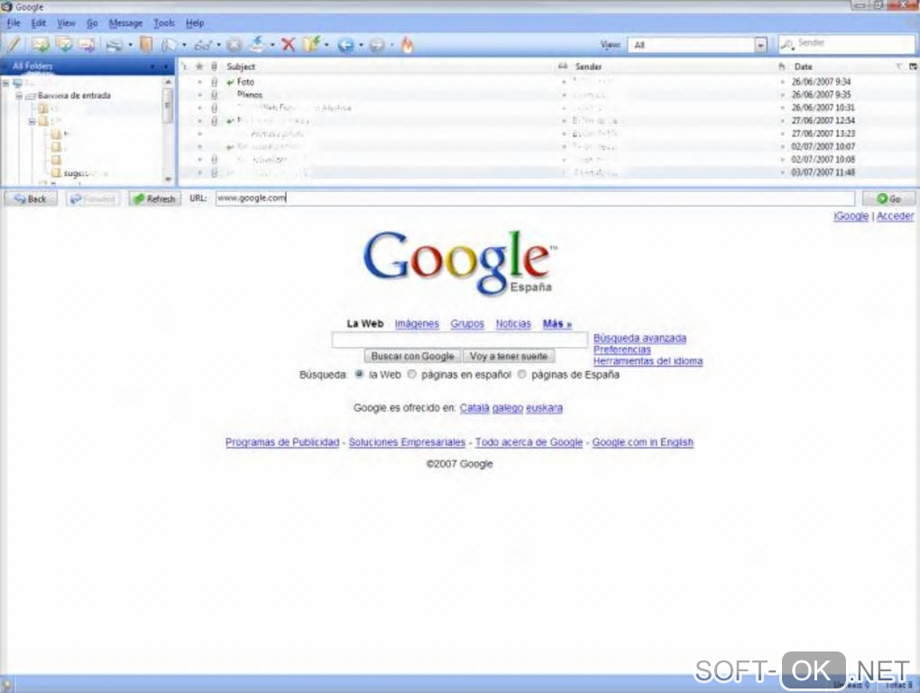Screen dimensions: 920x693
Task: Click the flame Junk toolbar icon
Action: tap(407, 44)
